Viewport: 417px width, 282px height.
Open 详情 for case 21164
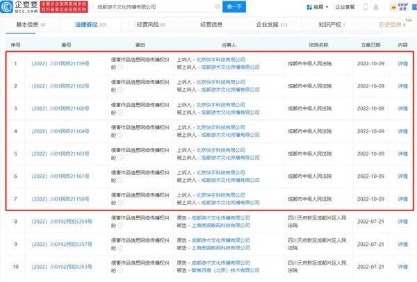click(x=402, y=131)
